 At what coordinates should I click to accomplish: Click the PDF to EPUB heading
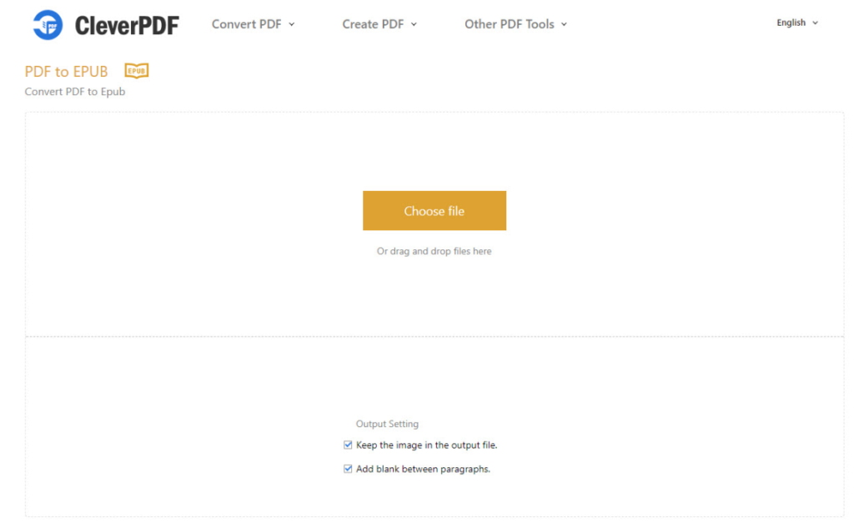[66, 71]
